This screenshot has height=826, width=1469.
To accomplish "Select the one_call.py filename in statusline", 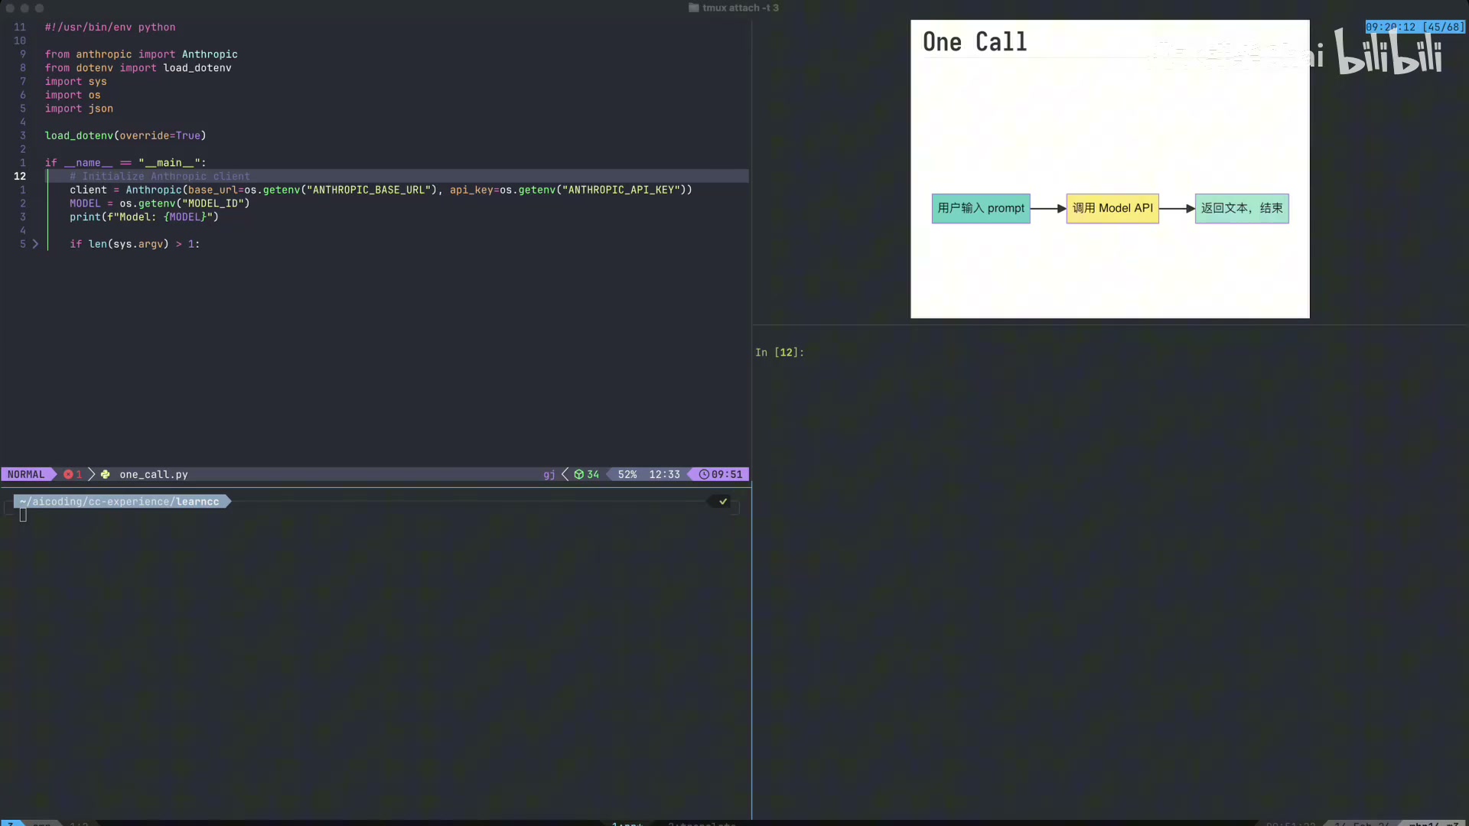I will tap(153, 474).
